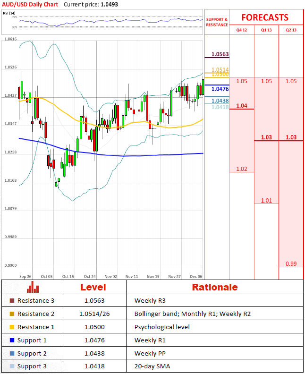Select the Q2 13 forecast column header

291,29
